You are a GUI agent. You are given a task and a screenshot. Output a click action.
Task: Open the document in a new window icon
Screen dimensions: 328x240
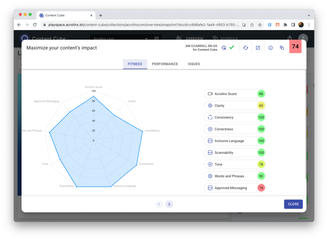[x=258, y=47]
